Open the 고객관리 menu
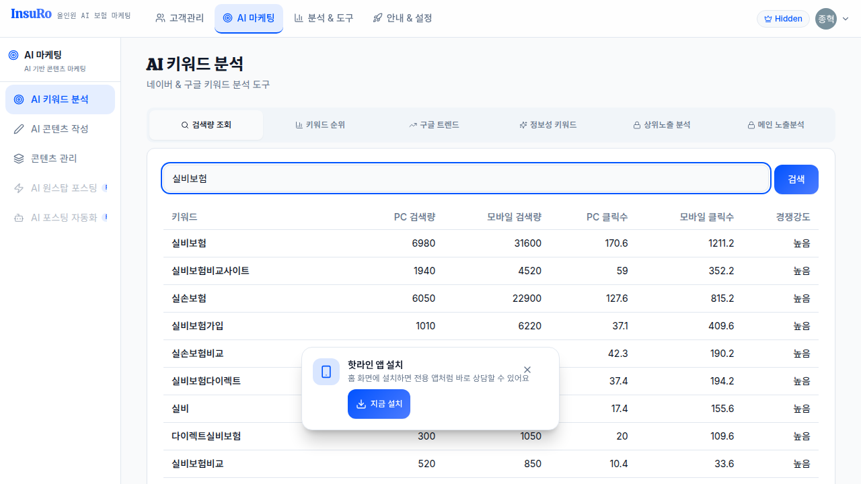861x484 pixels. coord(180,18)
